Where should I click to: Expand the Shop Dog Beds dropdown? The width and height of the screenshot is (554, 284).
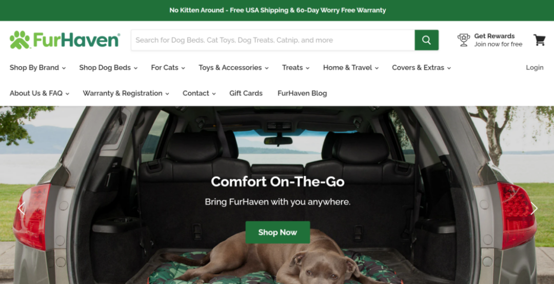108,68
